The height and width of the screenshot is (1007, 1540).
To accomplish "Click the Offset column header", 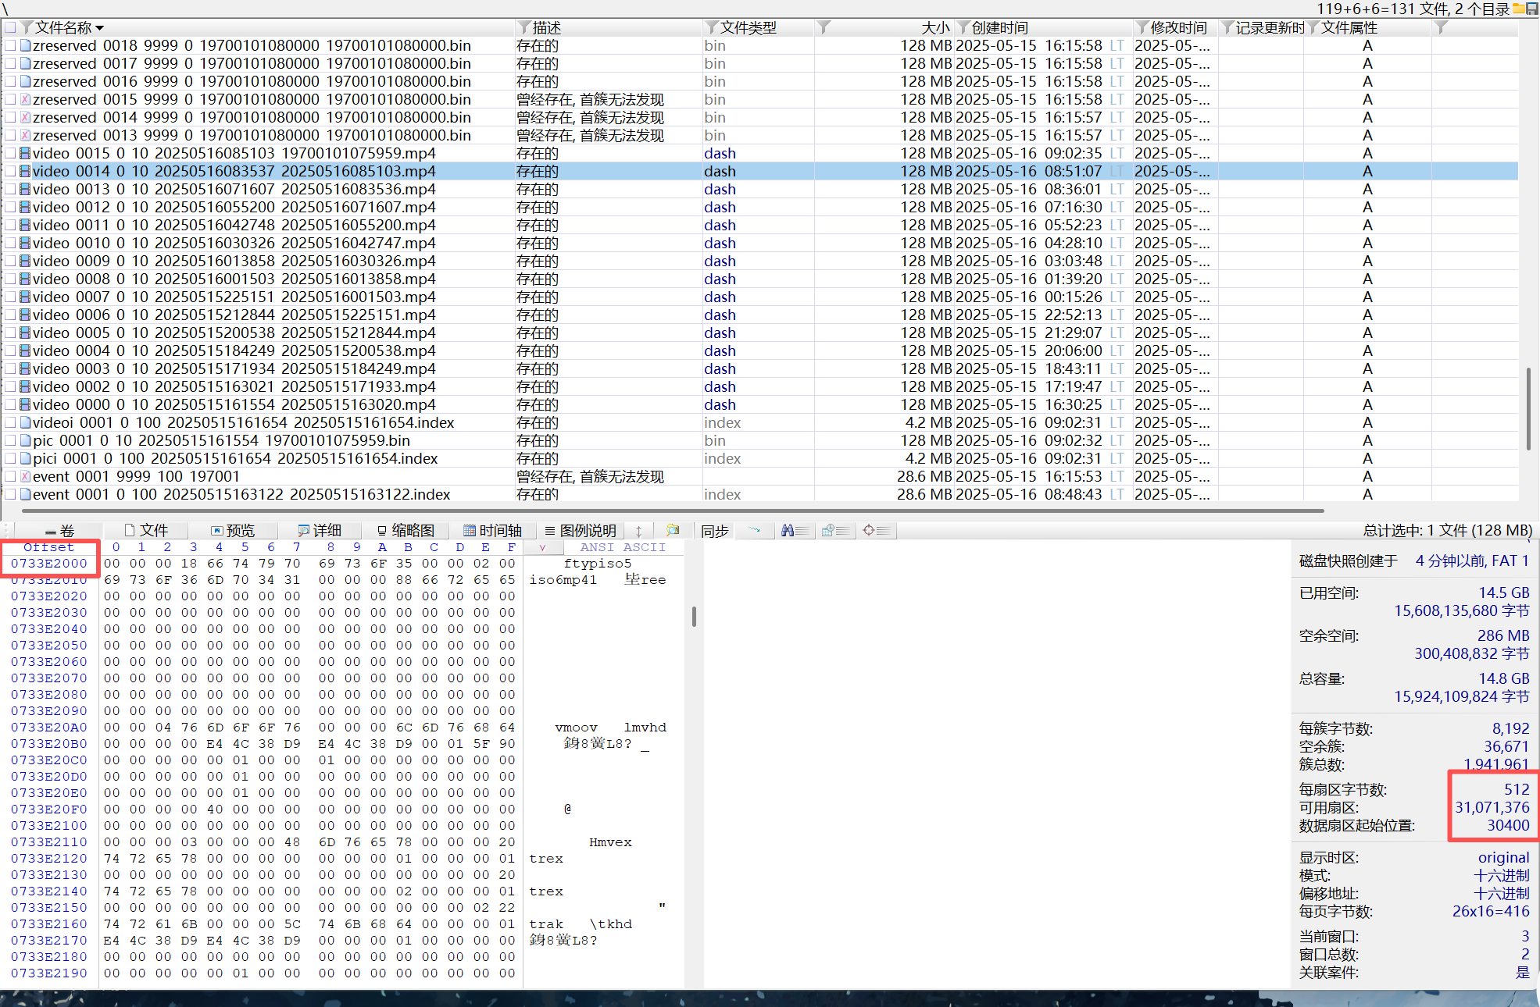I will pyautogui.click(x=48, y=547).
